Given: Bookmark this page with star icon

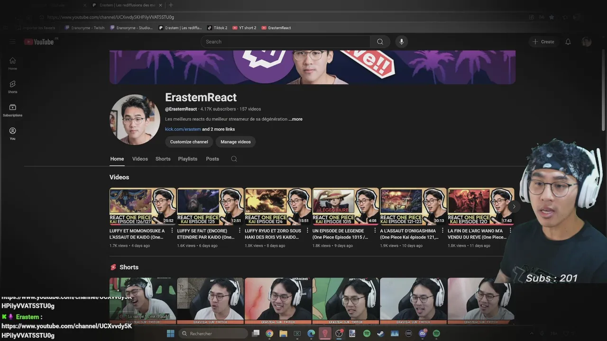Looking at the screenshot, I should (552, 17).
